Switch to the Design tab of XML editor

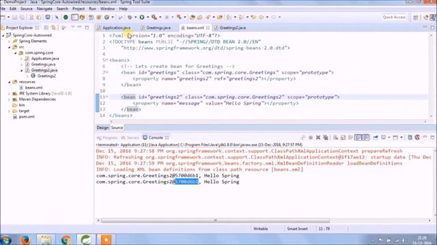[102, 128]
